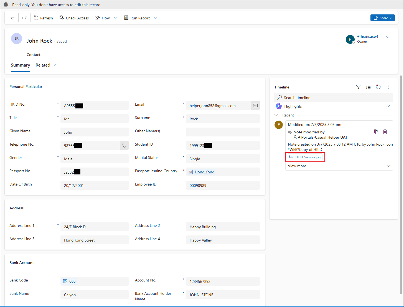The width and height of the screenshot is (404, 307).
Task: Collapse the Recent timeline section
Action: [276, 115]
